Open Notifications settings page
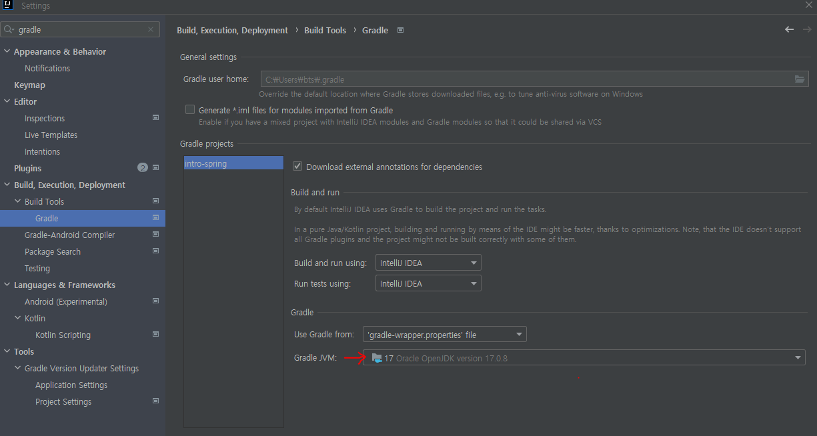 click(47, 68)
